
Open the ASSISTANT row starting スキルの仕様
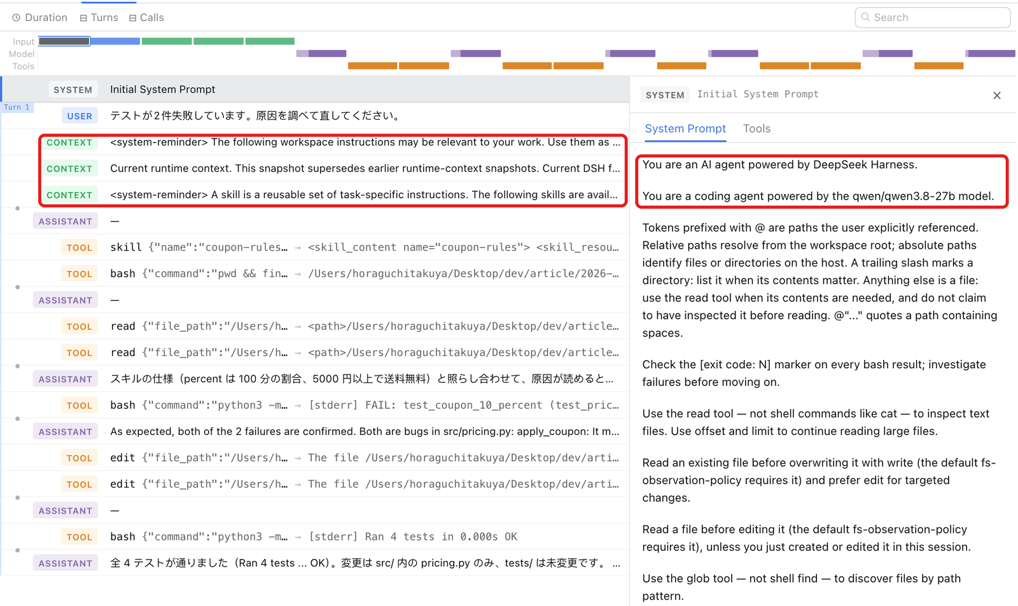pos(316,379)
